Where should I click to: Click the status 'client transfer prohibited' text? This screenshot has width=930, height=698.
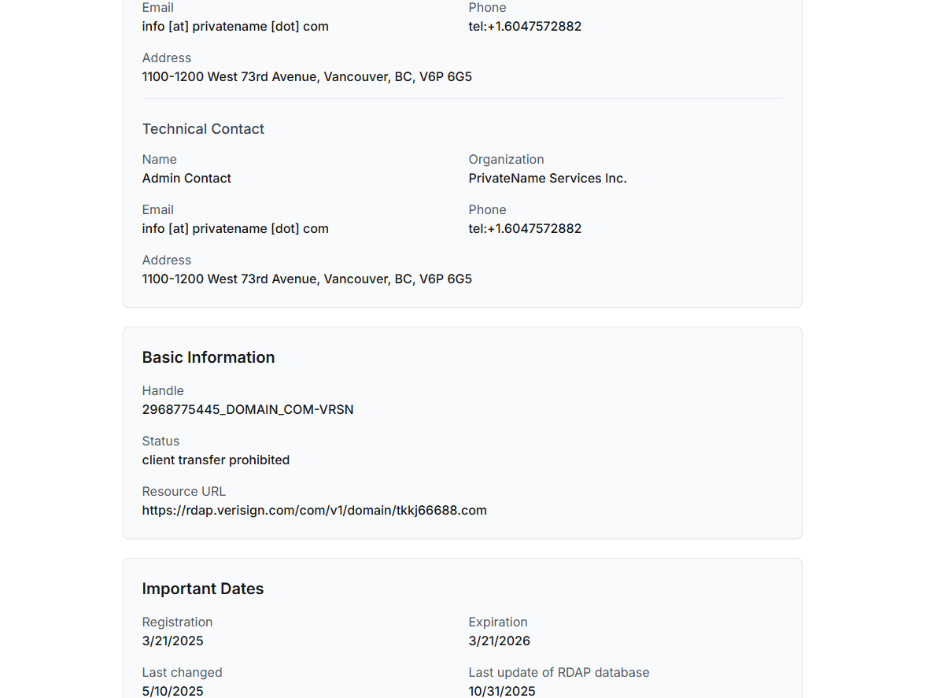(216, 460)
